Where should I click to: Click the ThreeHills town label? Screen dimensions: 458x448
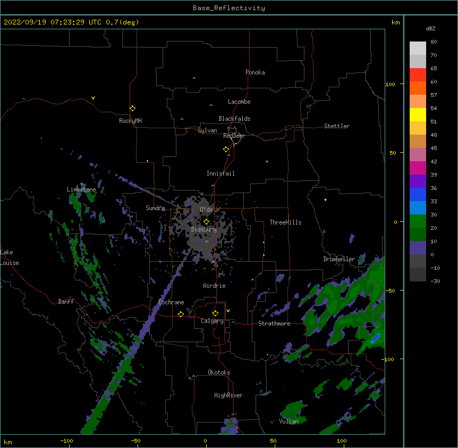tap(285, 222)
